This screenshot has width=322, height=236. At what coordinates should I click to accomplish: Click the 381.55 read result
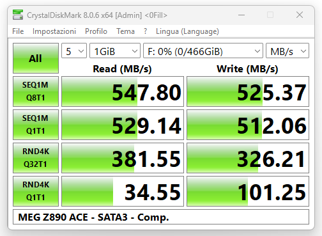point(123,158)
